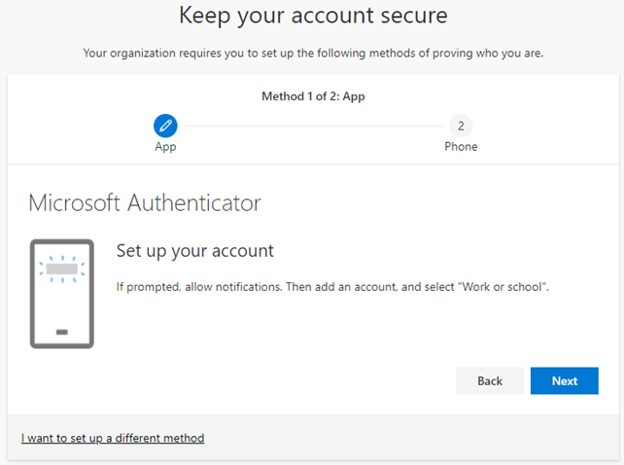624x465 pixels.
Task: Select the App step label
Action: (x=165, y=147)
